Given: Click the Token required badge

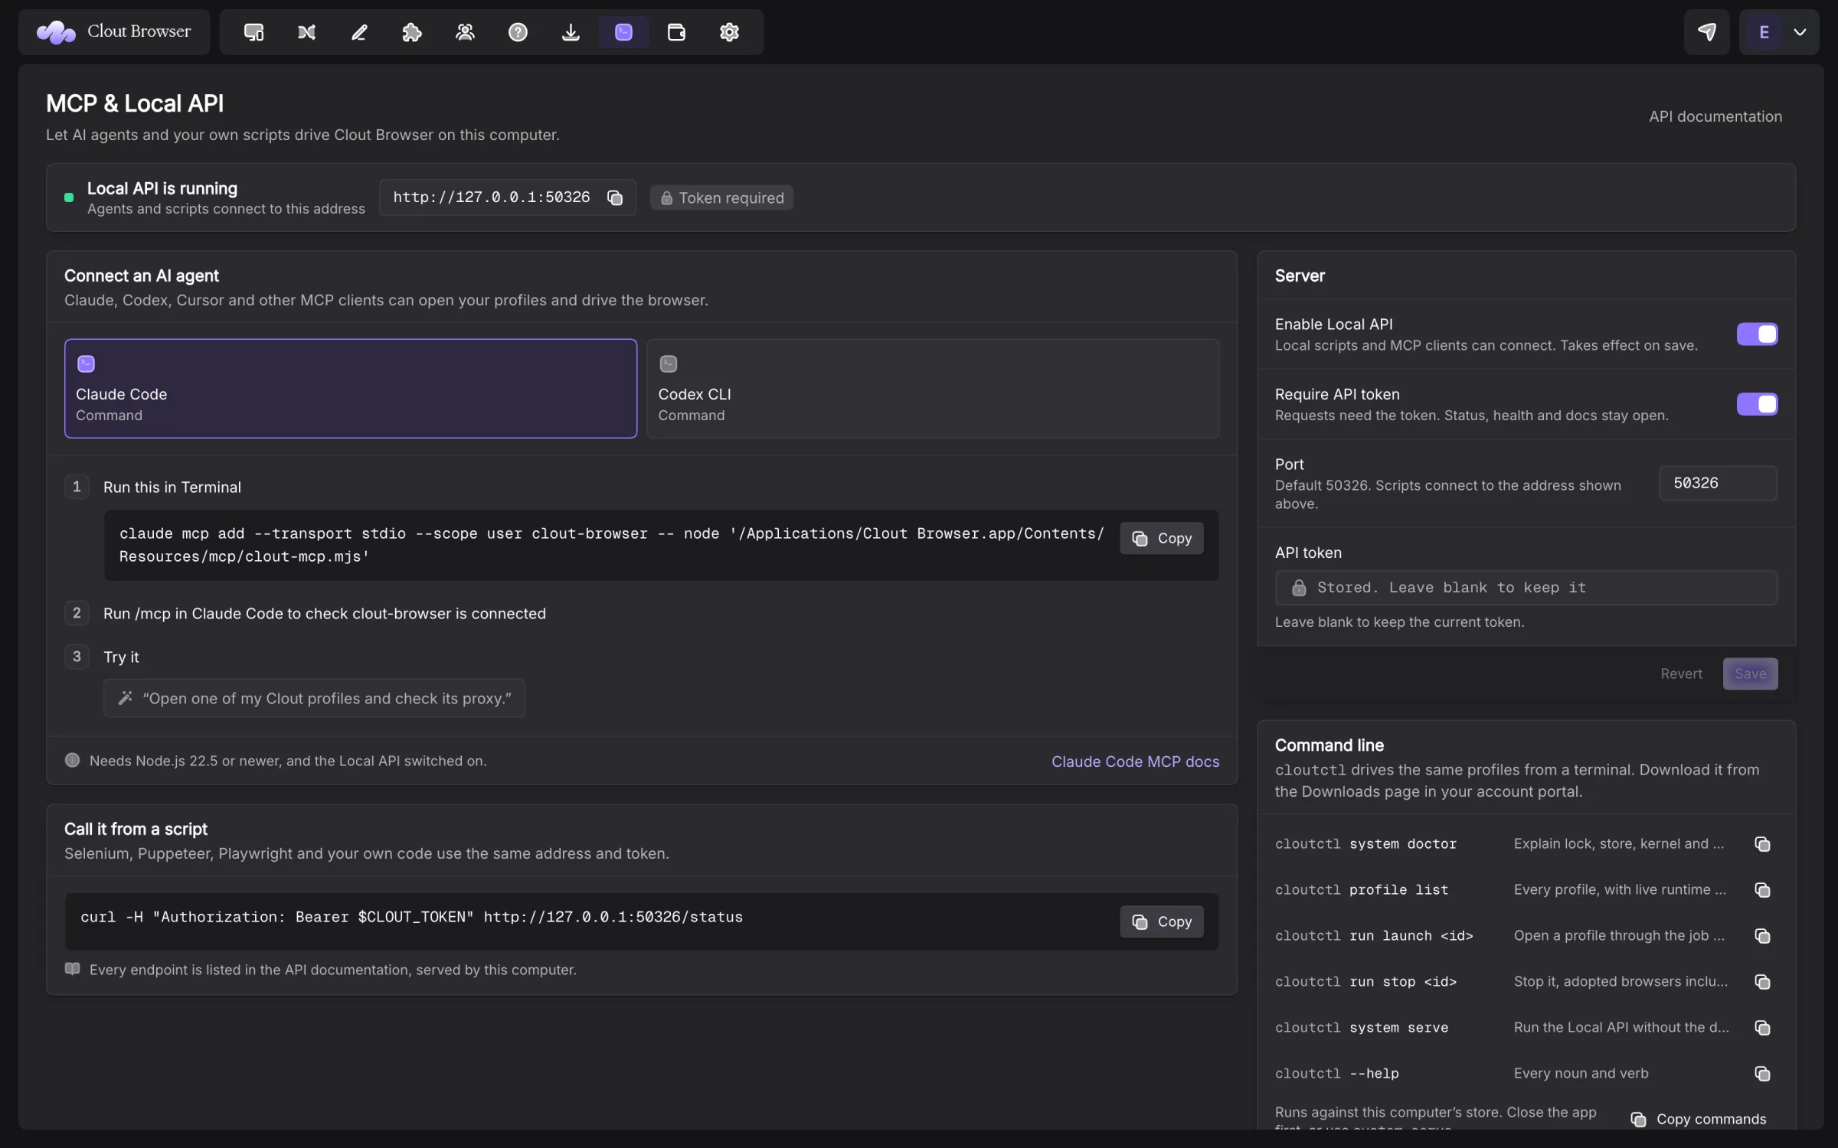Looking at the screenshot, I should coord(721,198).
